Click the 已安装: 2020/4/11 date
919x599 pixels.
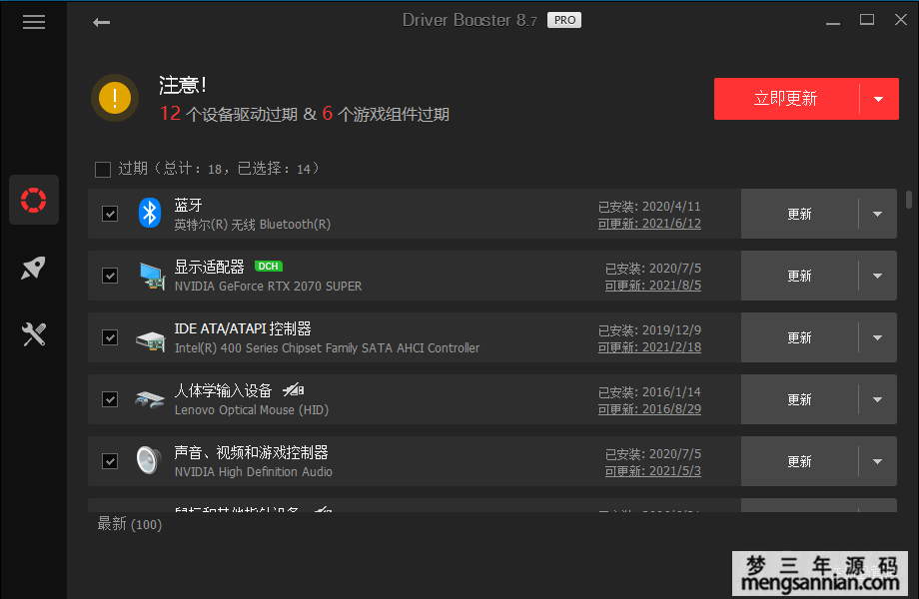[649, 207]
